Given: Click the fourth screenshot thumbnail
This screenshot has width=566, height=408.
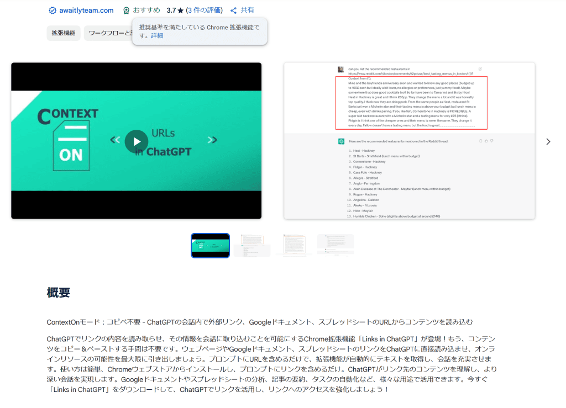Looking at the screenshot, I should [336, 244].
